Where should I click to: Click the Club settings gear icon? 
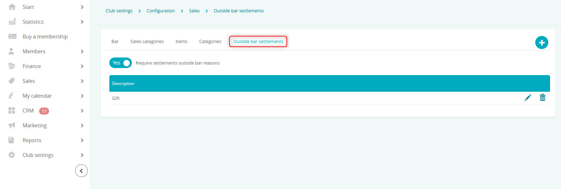coord(12,155)
